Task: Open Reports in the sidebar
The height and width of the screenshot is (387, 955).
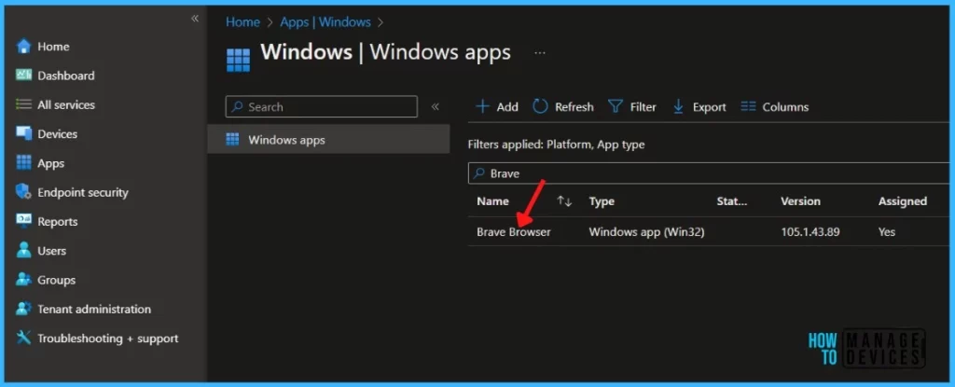Action: tap(47, 222)
